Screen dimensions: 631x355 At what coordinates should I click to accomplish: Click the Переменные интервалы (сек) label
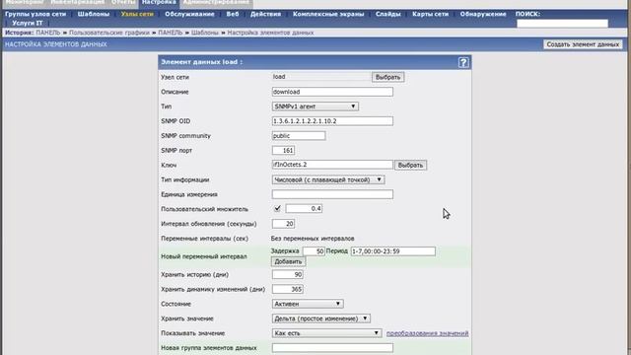click(204, 239)
